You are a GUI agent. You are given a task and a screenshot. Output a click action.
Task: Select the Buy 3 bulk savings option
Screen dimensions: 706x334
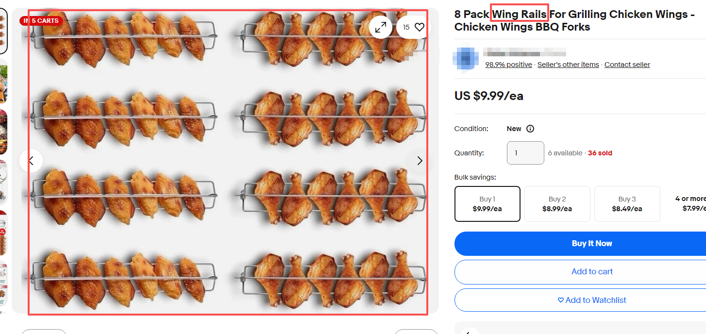coord(627,203)
